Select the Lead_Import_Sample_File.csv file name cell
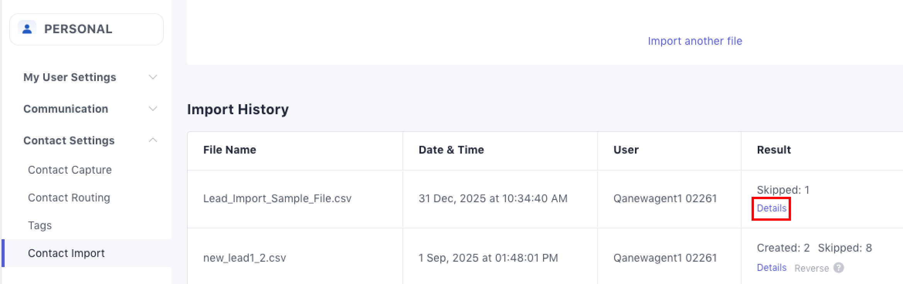 pyautogui.click(x=277, y=198)
